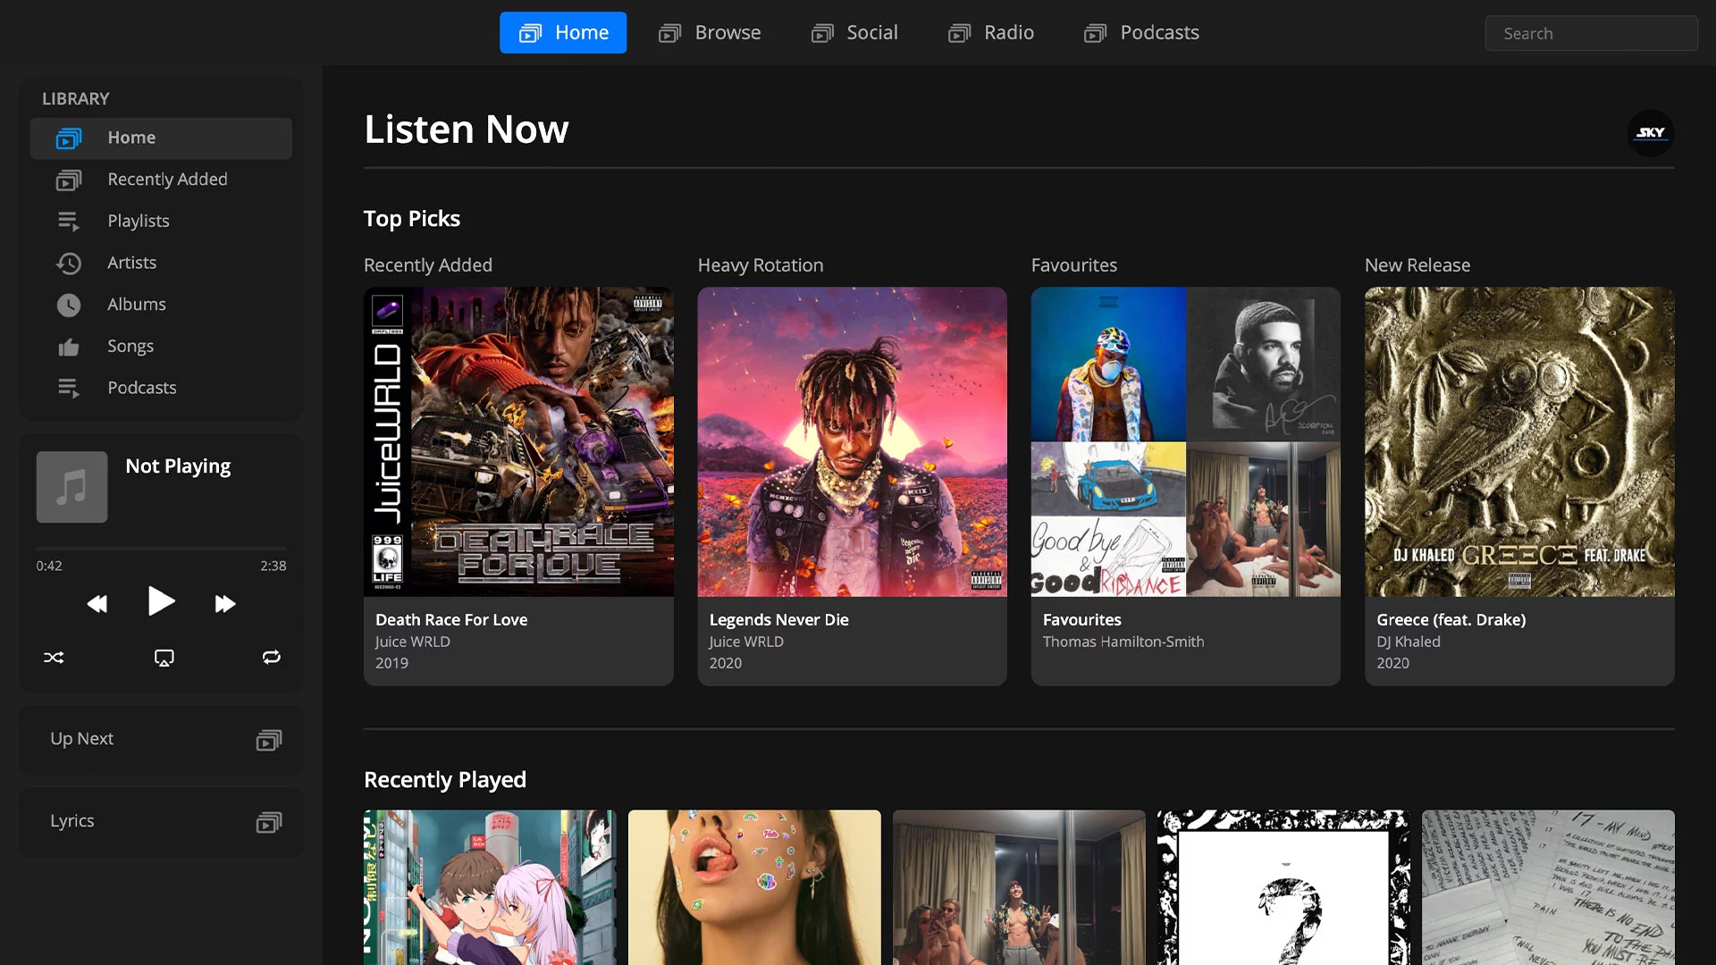Image resolution: width=1716 pixels, height=965 pixels.
Task: Open Podcasts in the Library sidebar
Action: pos(161,388)
